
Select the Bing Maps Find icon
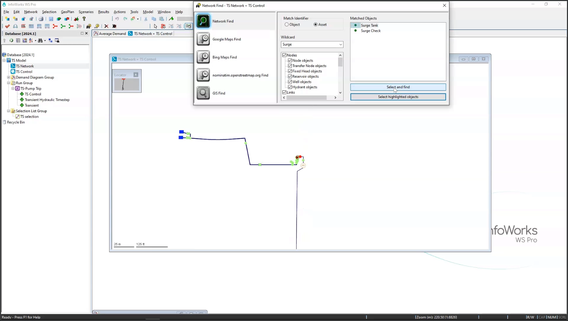coord(203,57)
